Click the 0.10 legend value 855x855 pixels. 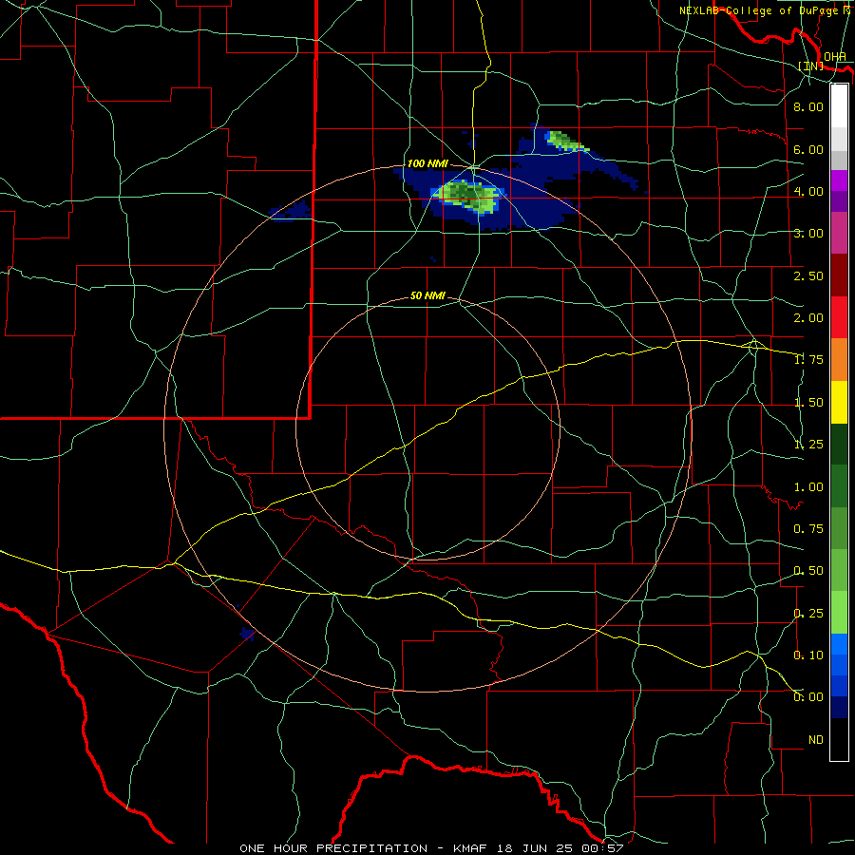[x=808, y=655]
